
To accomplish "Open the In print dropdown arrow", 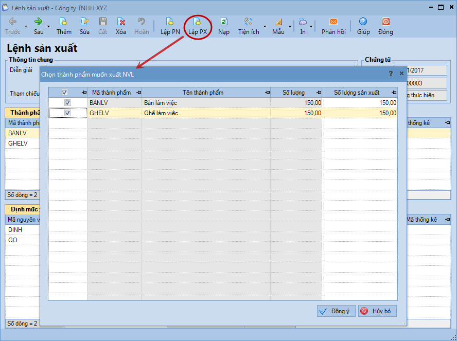I will coord(311,26).
